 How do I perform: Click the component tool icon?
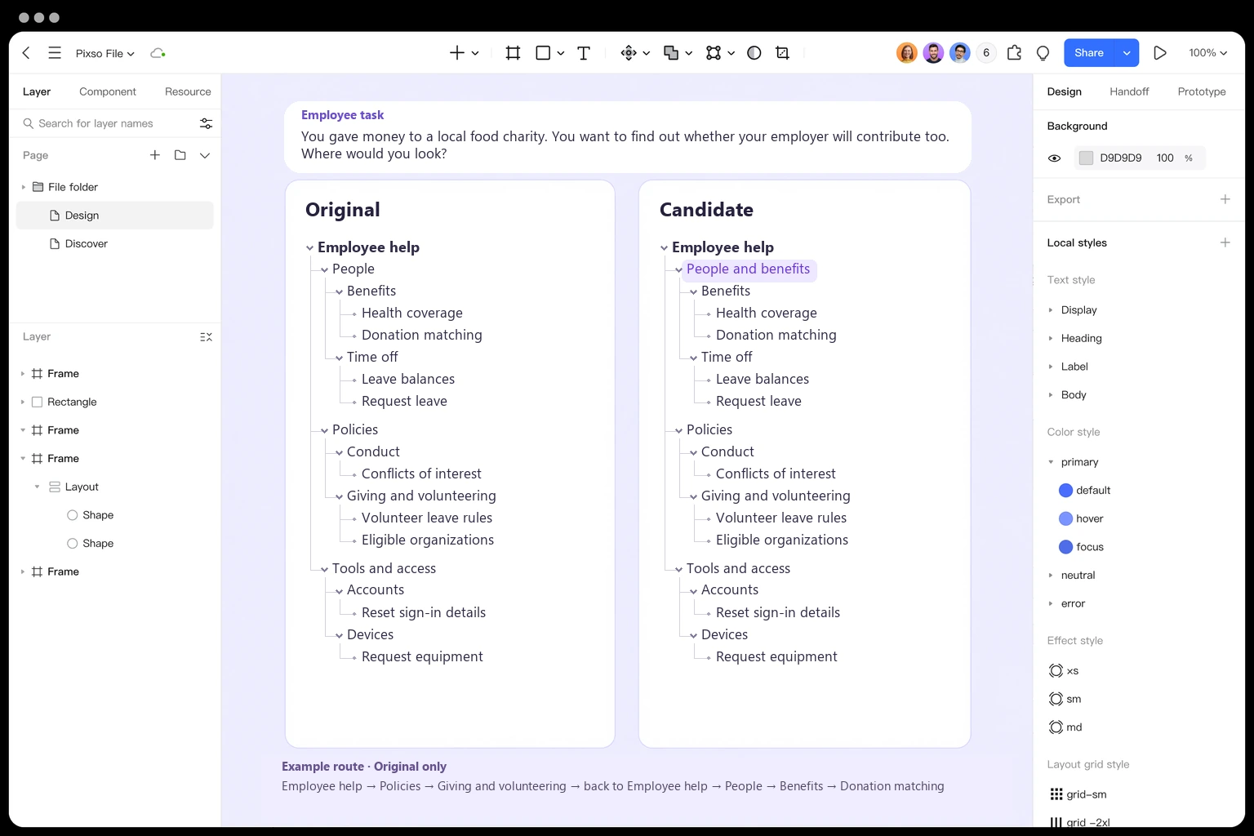pos(629,53)
